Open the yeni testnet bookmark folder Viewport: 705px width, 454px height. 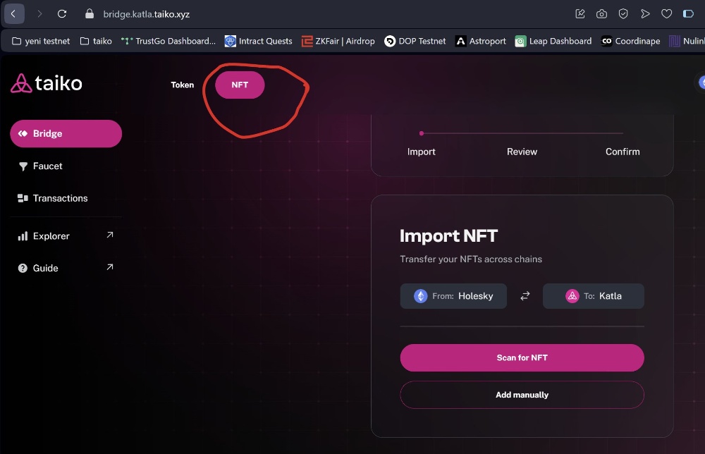tap(41, 41)
